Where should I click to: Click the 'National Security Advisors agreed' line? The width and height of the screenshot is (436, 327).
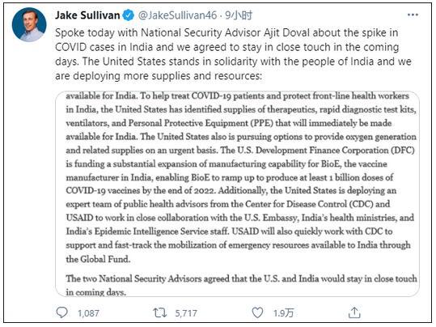click(x=241, y=278)
